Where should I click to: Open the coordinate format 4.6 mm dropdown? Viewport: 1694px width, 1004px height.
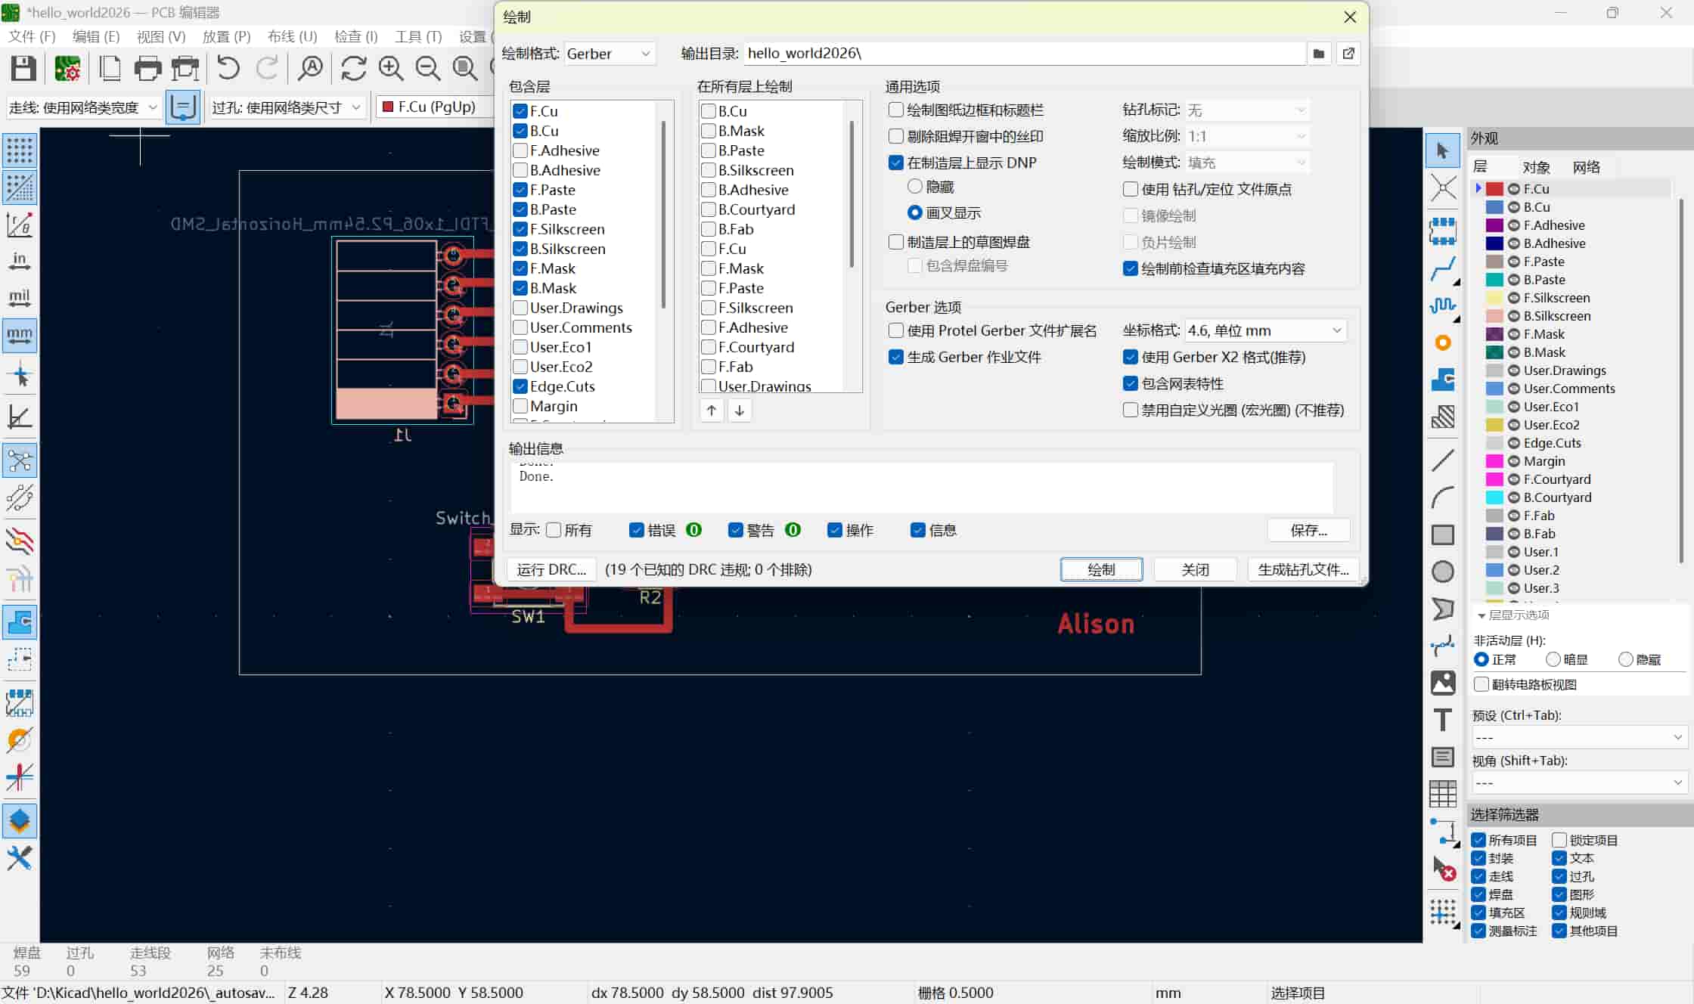1265,330
